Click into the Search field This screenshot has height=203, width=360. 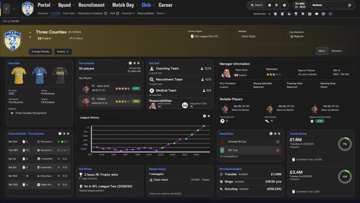click(x=257, y=5)
